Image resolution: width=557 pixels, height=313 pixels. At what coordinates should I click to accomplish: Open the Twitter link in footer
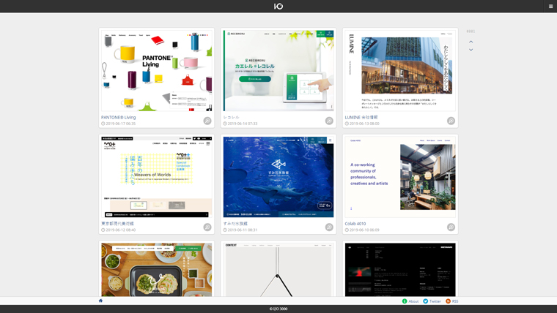pos(432,301)
